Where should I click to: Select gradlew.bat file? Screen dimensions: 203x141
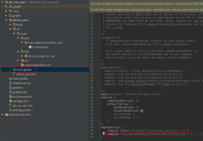point(20,92)
